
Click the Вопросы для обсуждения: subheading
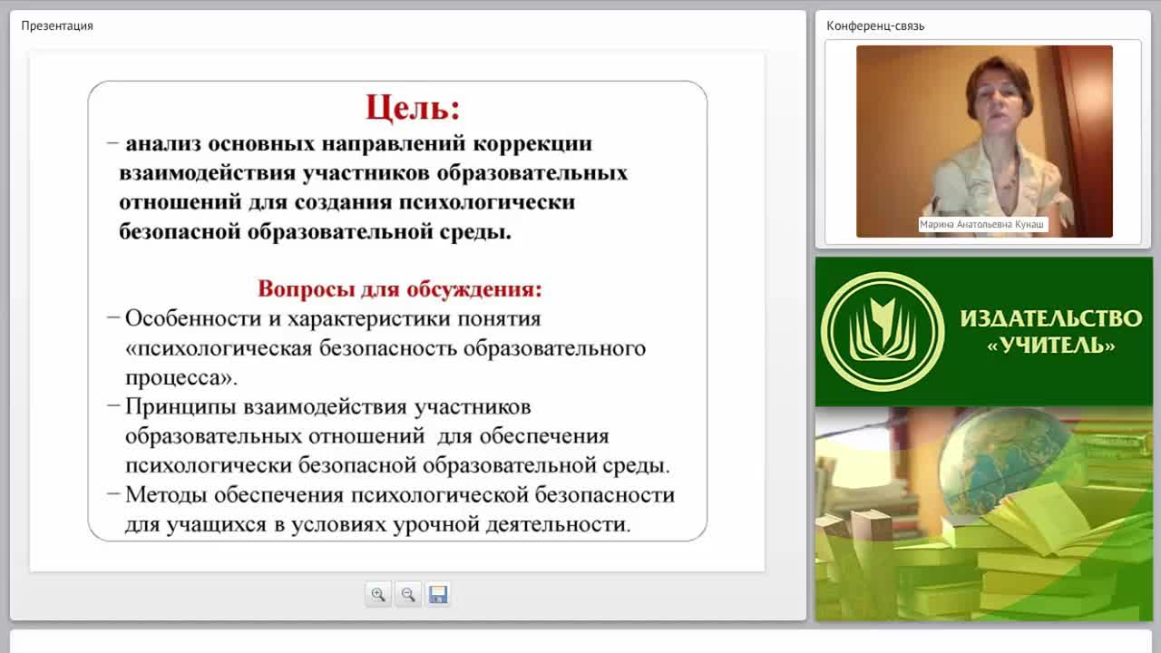tap(400, 289)
